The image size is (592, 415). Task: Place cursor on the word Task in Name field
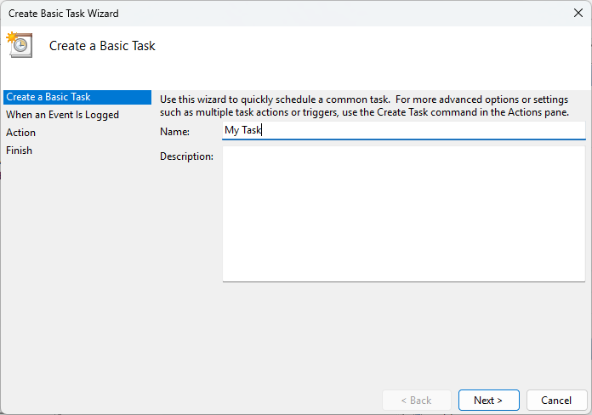coord(251,130)
